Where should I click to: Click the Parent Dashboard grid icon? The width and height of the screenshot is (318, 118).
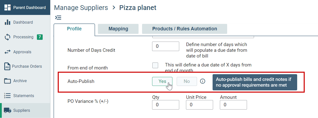click(8, 7)
